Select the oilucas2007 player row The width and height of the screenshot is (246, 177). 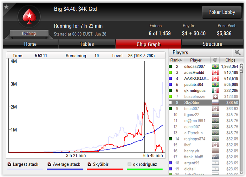click(204, 67)
